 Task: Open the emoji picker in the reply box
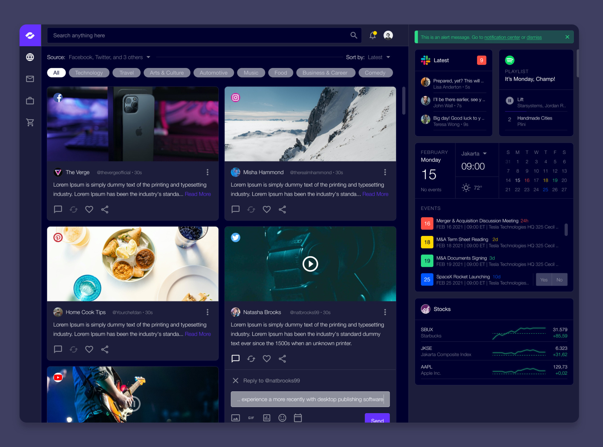pyautogui.click(x=282, y=418)
